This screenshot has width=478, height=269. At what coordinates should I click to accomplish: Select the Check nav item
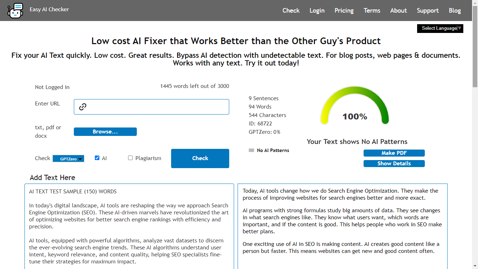[291, 11]
